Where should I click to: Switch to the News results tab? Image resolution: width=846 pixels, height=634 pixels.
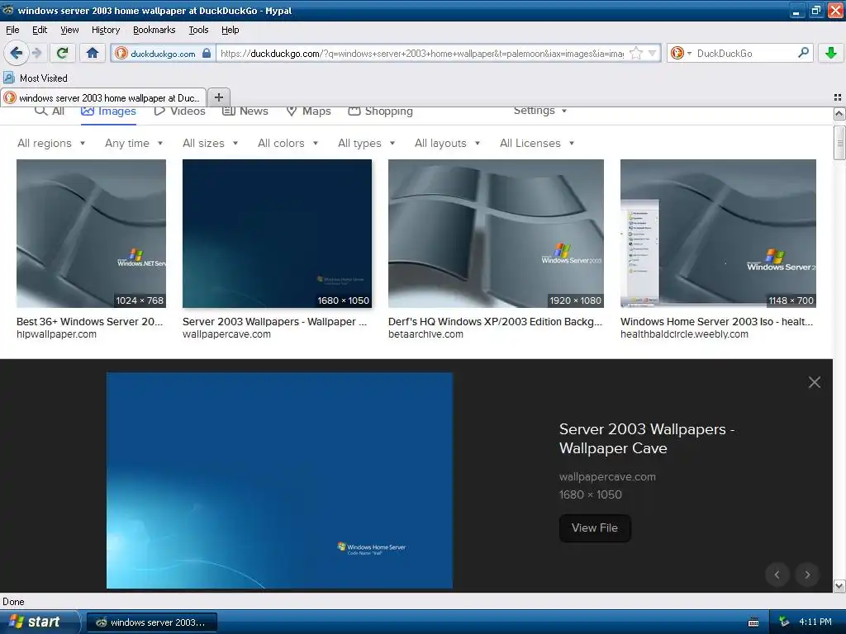(x=245, y=111)
